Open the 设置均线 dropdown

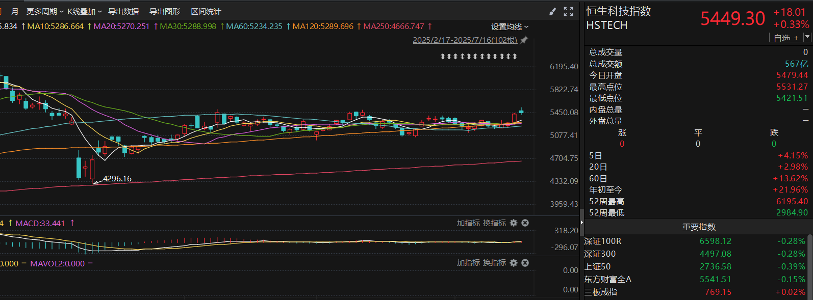pyautogui.click(x=510, y=26)
